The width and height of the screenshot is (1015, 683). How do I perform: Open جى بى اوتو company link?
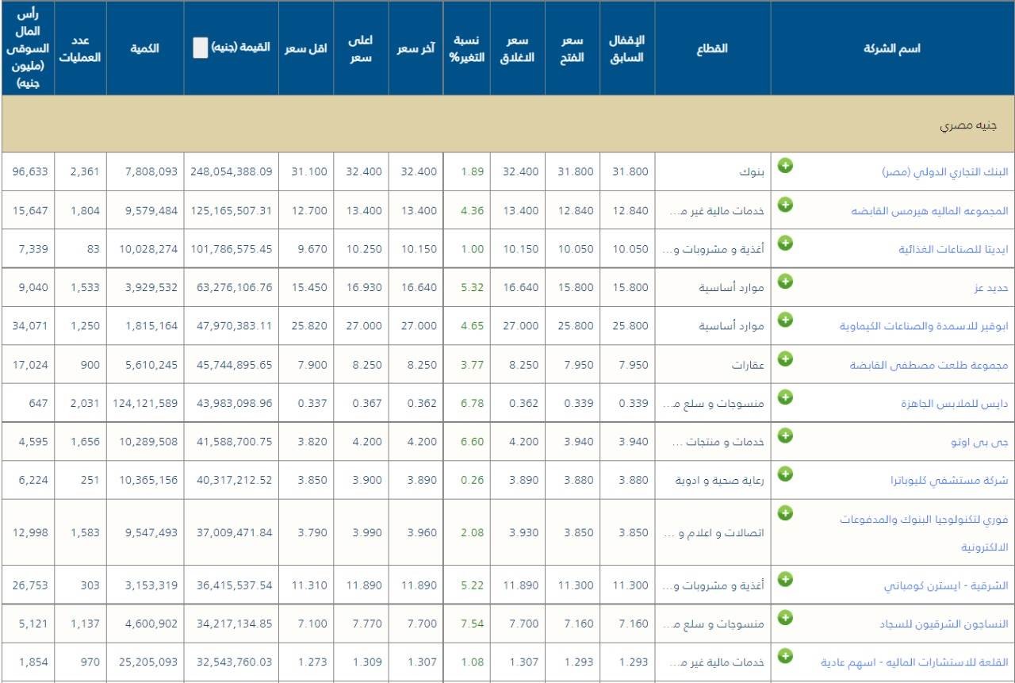pos(979,442)
